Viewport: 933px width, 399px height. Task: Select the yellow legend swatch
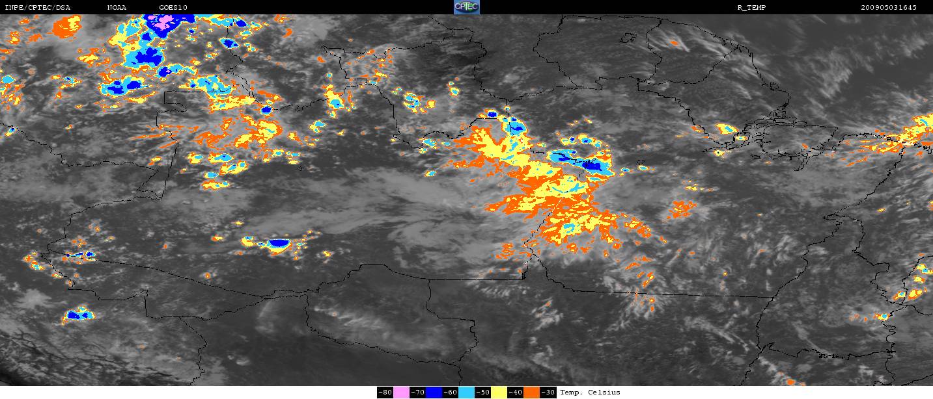click(499, 393)
